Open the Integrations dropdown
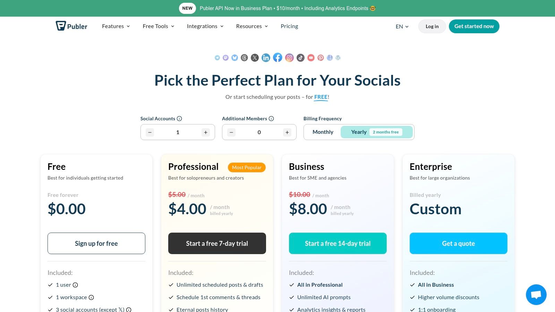Image resolution: width=555 pixels, height=312 pixels. click(205, 26)
